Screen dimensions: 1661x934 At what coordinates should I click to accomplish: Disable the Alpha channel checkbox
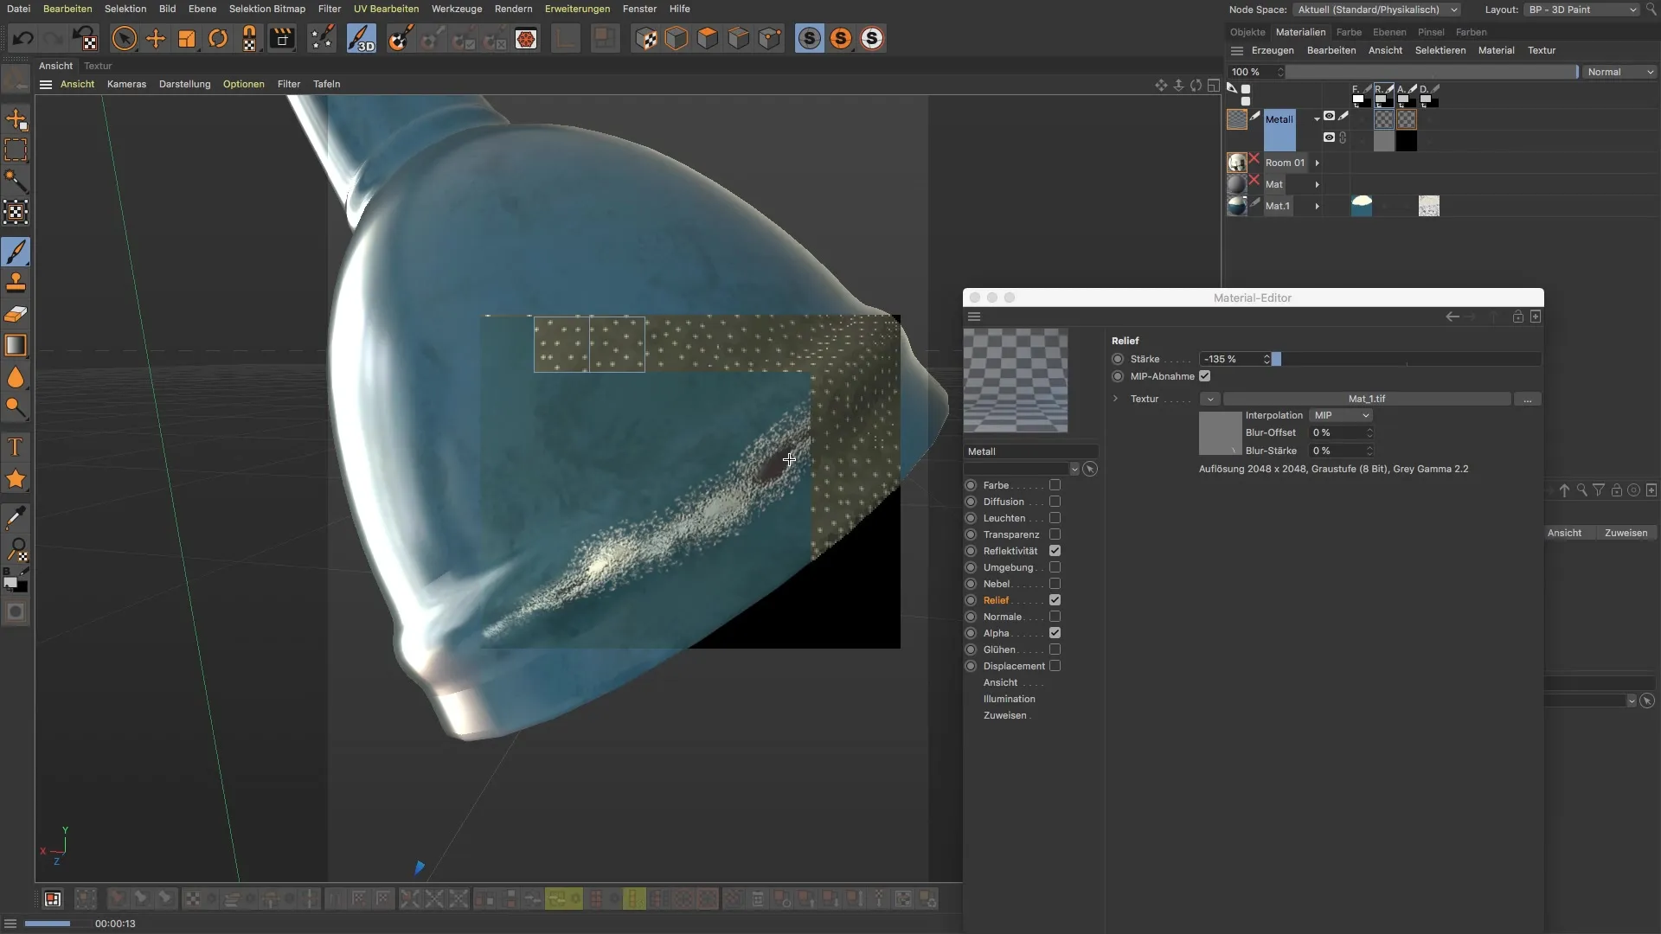pyautogui.click(x=1055, y=633)
